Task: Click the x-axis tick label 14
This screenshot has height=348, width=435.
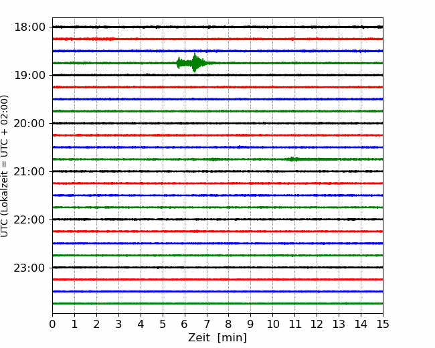Action: coord(361,324)
